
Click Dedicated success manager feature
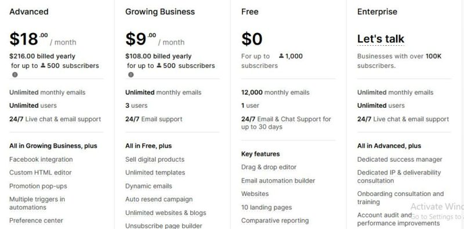tap(400, 159)
